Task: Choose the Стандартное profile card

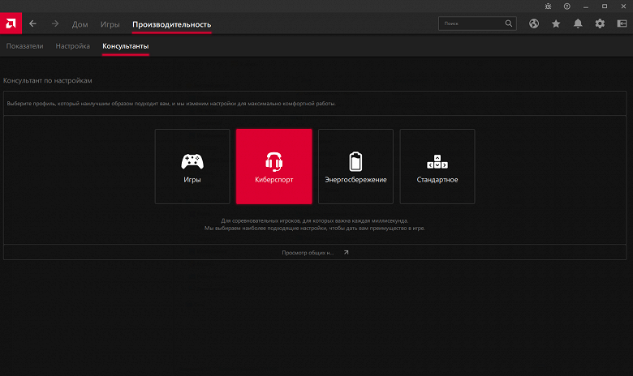Action: [437, 166]
